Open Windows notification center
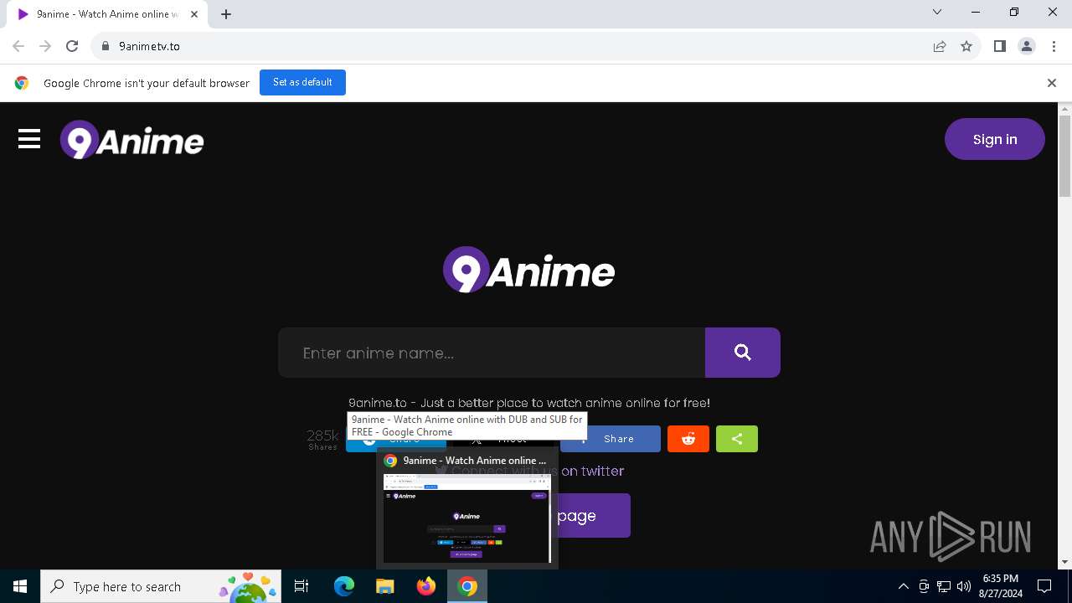1072x603 pixels. coord(1044,586)
